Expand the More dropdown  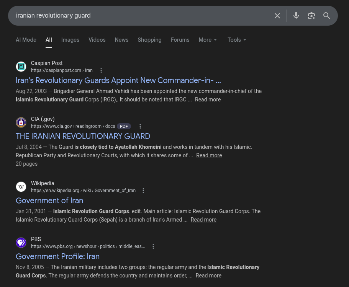coord(208,40)
